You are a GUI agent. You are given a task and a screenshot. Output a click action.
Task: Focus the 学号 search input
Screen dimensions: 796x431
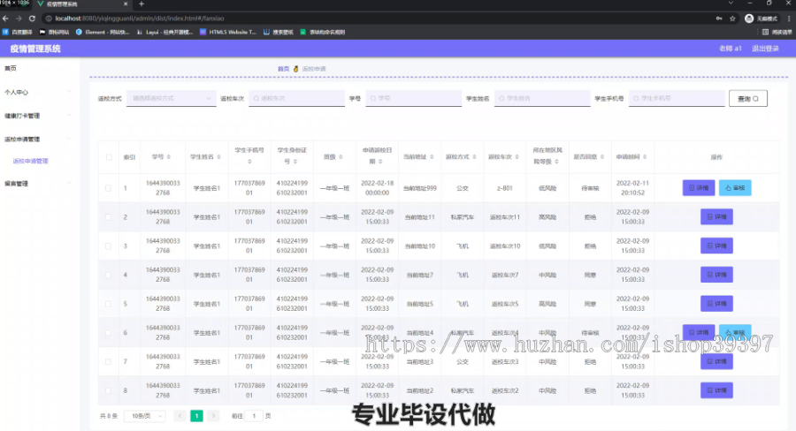coord(413,98)
